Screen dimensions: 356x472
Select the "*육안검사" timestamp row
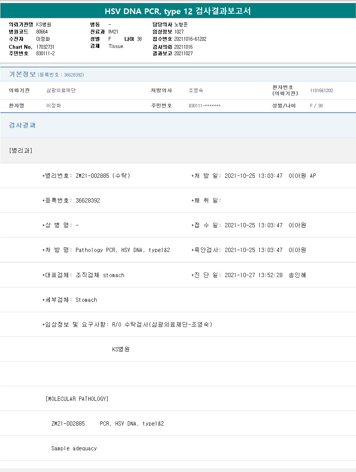[249, 250]
